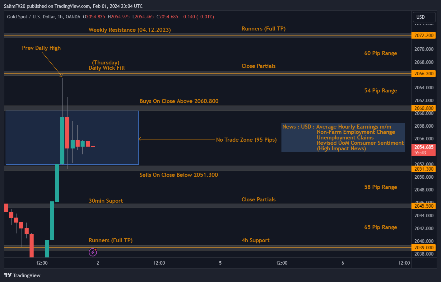Screen dimensions: 441x282
Task: Select the 2051.300 price axis label
Action: [x=424, y=169]
